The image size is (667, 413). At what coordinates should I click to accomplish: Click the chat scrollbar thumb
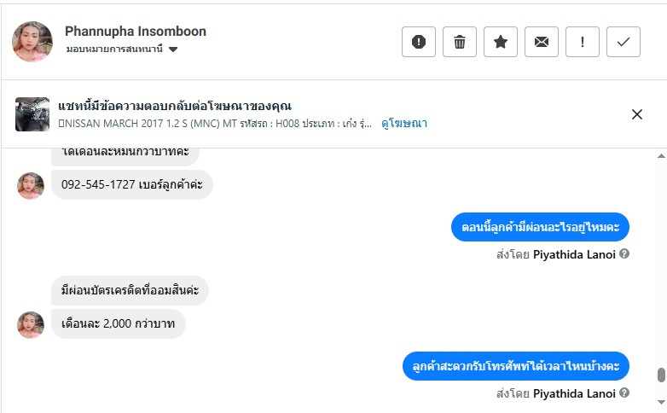click(661, 375)
